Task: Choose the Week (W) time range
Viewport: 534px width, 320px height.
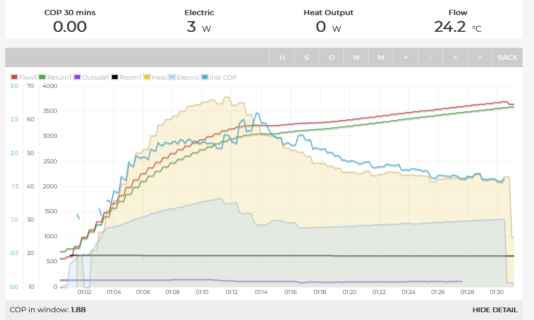Action: point(356,57)
